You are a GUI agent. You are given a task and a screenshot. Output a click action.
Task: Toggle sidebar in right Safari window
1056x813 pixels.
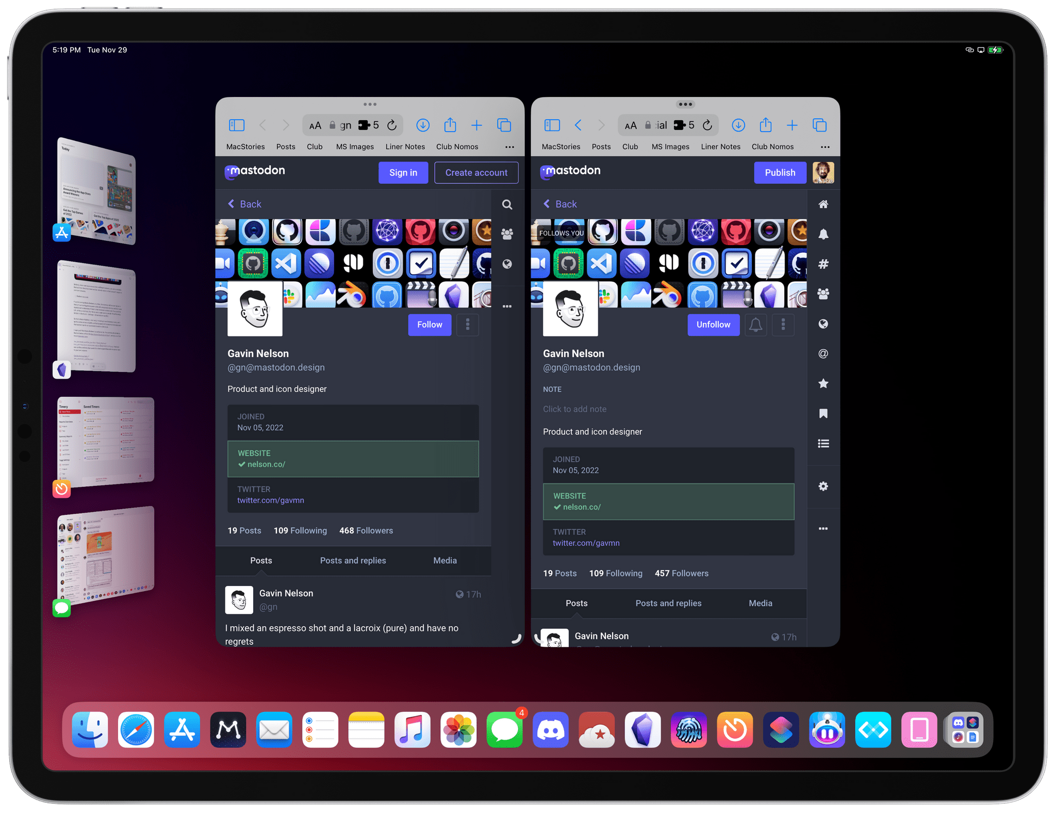[552, 125]
